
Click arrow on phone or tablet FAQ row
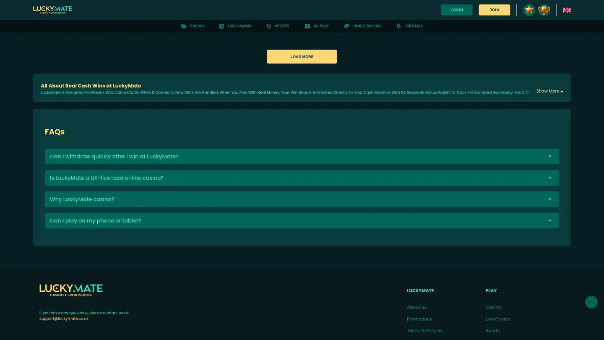550,221
